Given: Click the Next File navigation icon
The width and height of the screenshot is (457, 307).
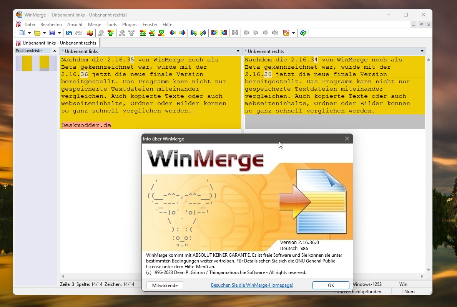Looking at the screenshot, I should click(x=265, y=33).
